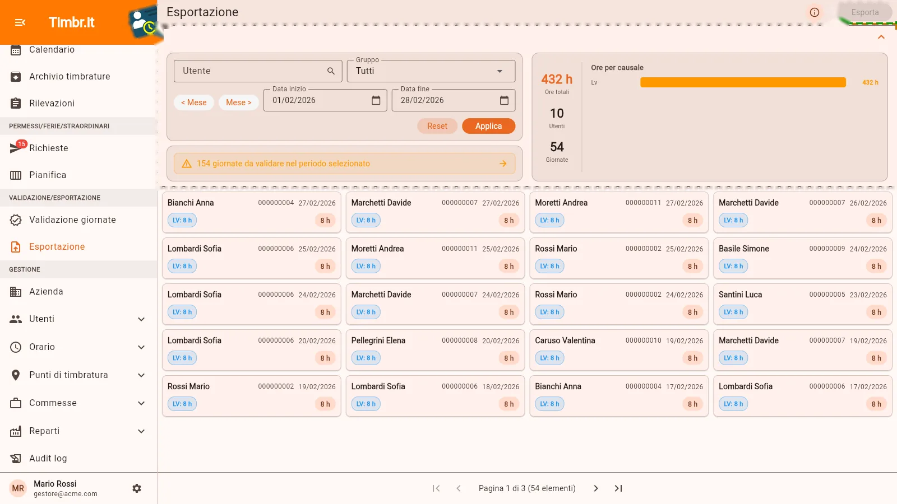Open Archivio timbrature menu item
Viewport: 897px width, 504px height.
tap(78, 77)
